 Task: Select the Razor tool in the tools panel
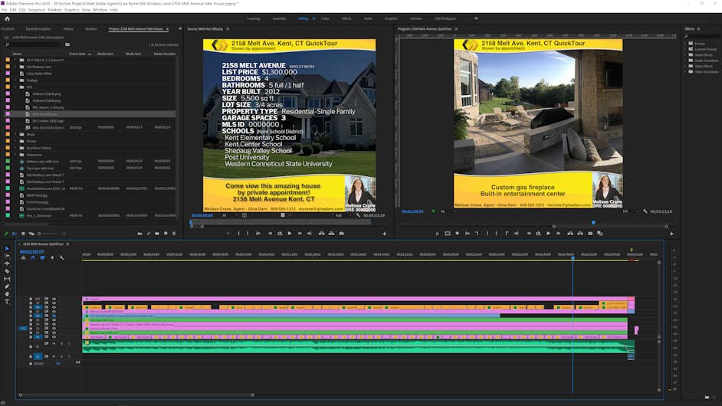click(x=7, y=271)
